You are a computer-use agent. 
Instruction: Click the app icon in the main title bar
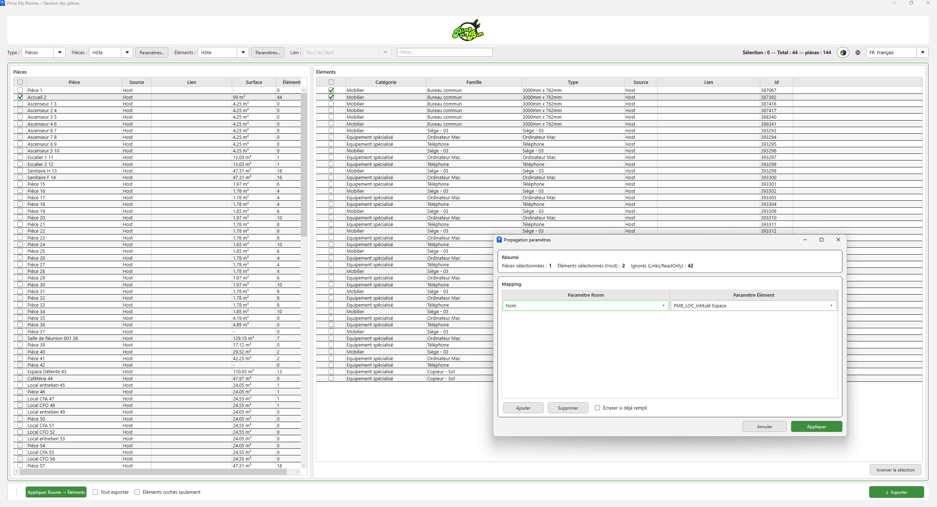pyautogui.click(x=3, y=3)
